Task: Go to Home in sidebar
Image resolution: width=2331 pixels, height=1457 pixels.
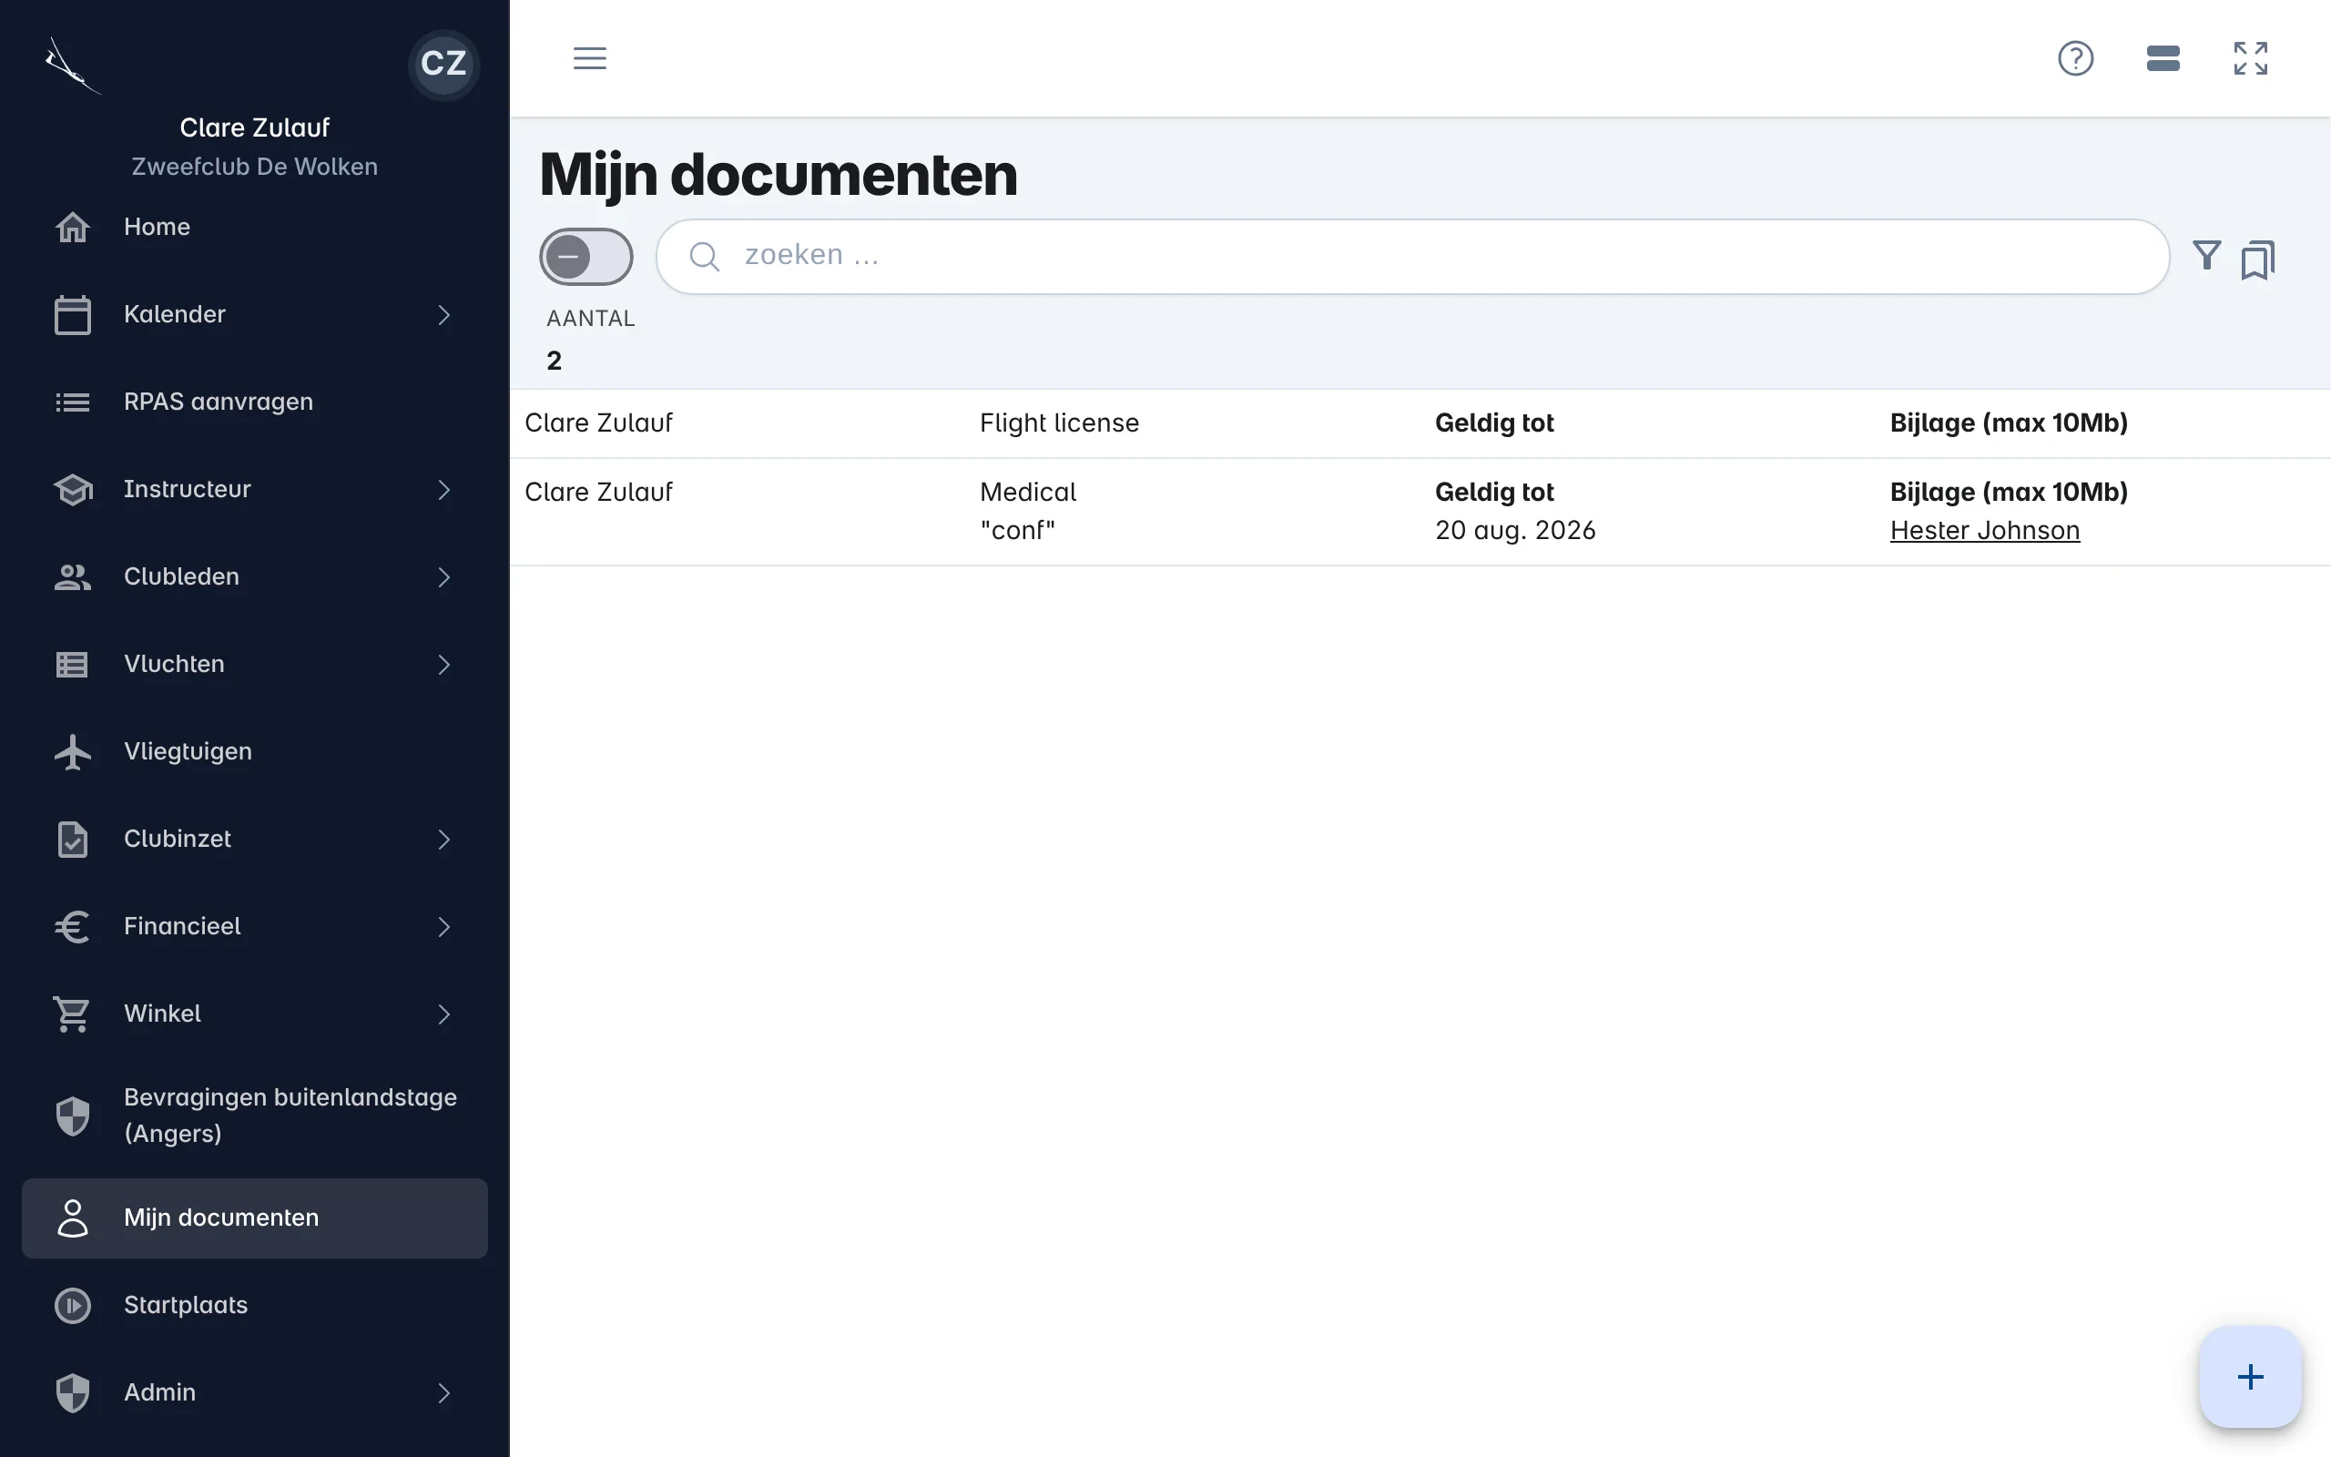Action: coord(254,227)
